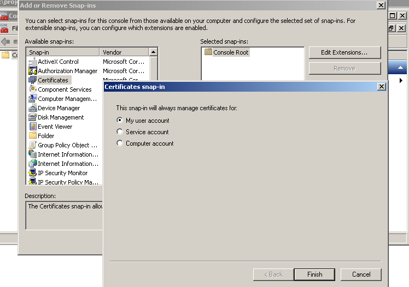Select the Service account radio button
Viewport: 409px width, 287px height.
pos(120,132)
